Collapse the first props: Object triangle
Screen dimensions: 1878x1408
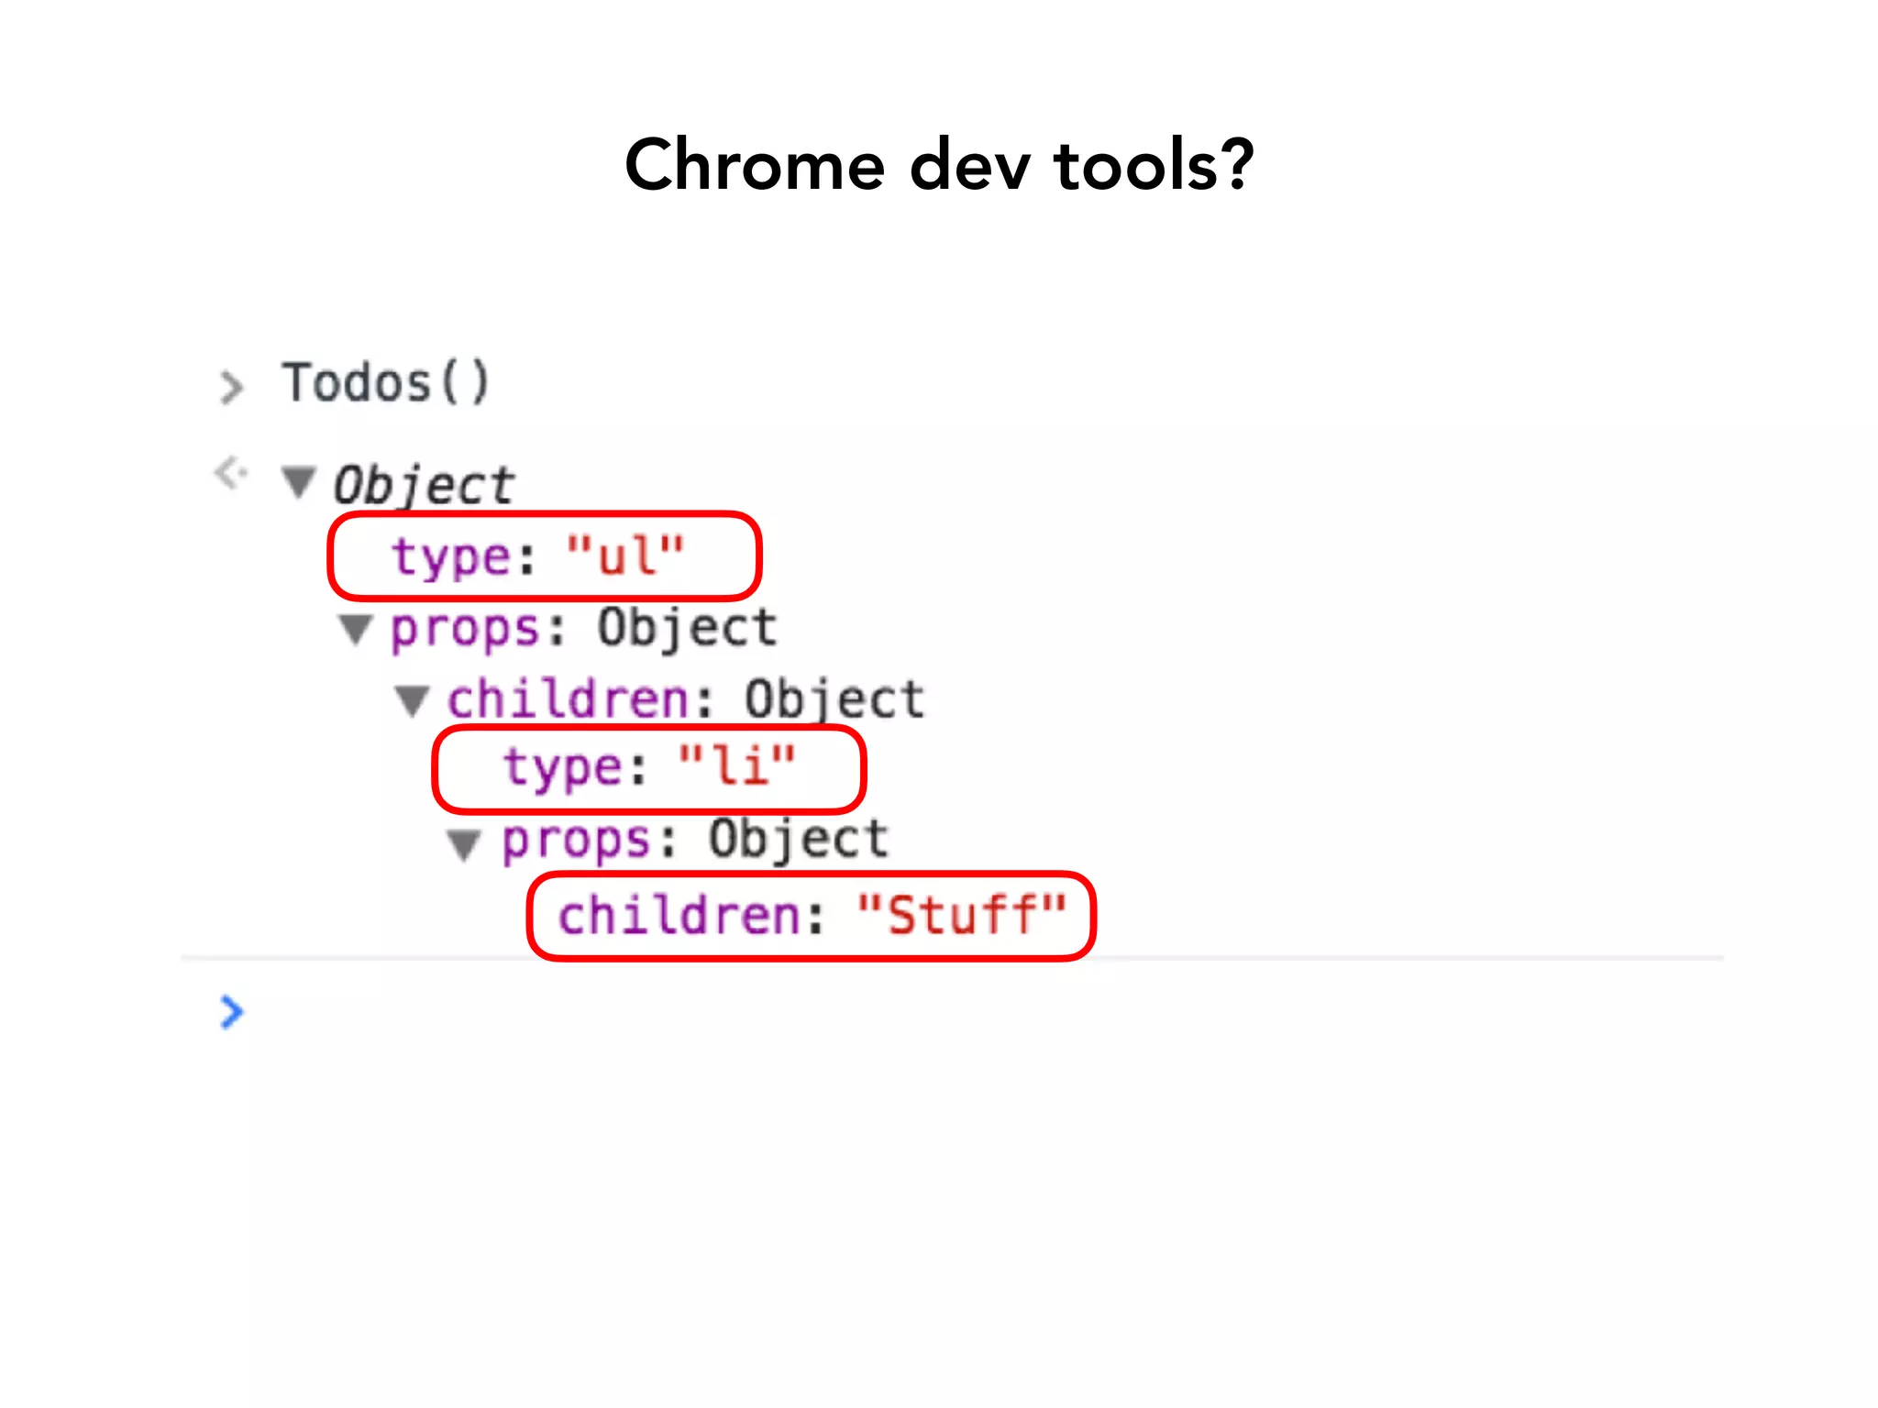pyautogui.click(x=355, y=630)
